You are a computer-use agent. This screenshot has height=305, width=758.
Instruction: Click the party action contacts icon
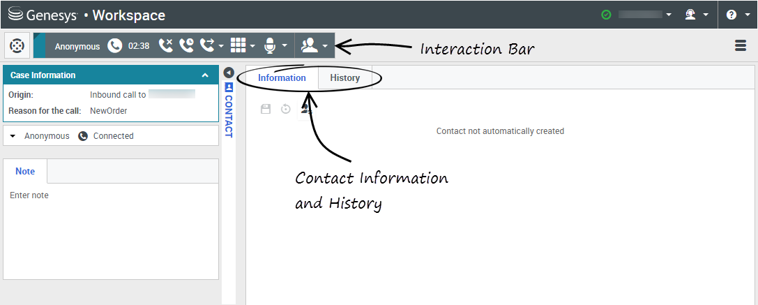pyautogui.click(x=309, y=46)
